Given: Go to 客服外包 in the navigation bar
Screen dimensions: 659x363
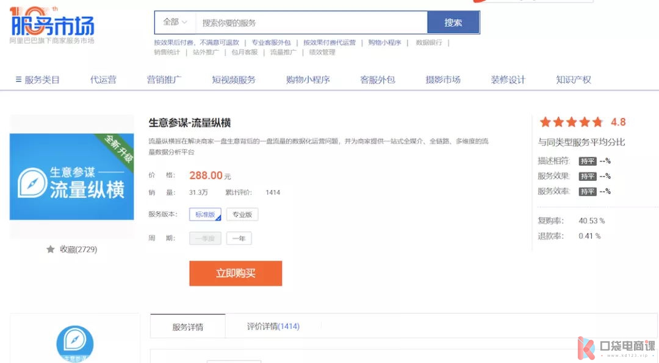Looking at the screenshot, I should click(378, 80).
